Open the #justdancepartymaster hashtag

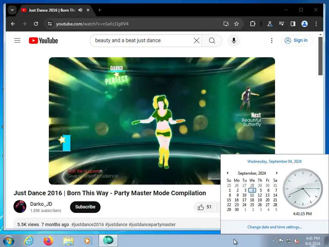(152, 224)
